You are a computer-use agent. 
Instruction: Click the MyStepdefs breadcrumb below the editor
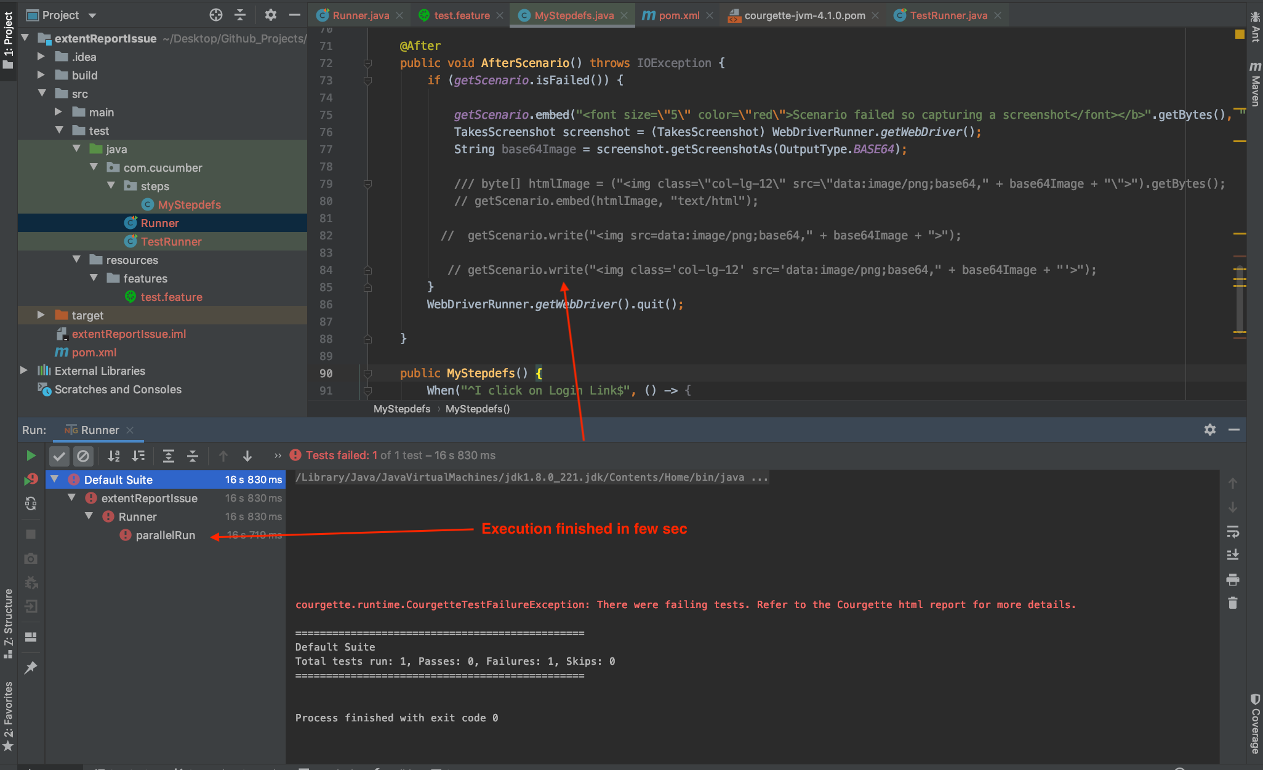401,409
